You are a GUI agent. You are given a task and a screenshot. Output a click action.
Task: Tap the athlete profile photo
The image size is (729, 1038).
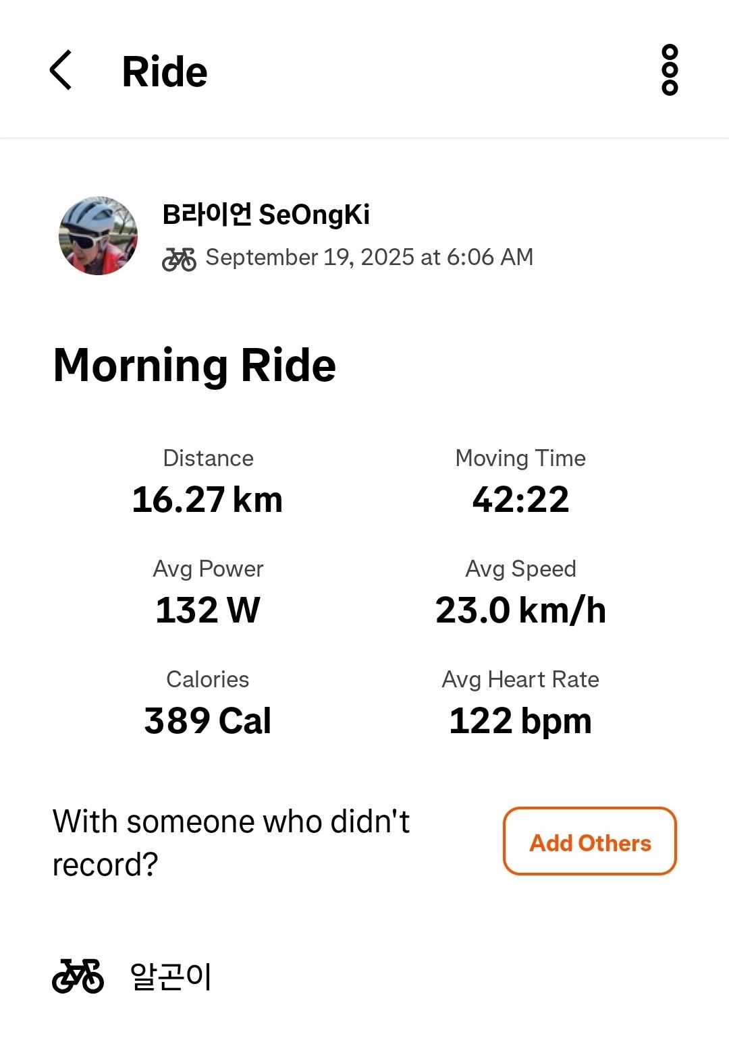[x=99, y=236]
